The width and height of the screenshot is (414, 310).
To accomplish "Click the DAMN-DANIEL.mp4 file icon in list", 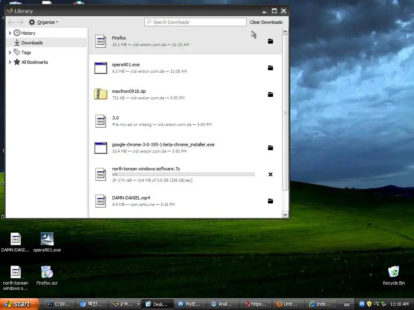I will point(101,201).
